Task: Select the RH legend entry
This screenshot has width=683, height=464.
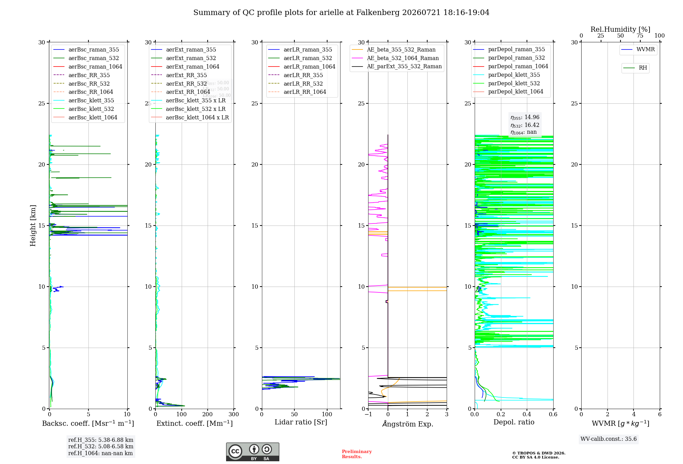Action: click(635, 68)
